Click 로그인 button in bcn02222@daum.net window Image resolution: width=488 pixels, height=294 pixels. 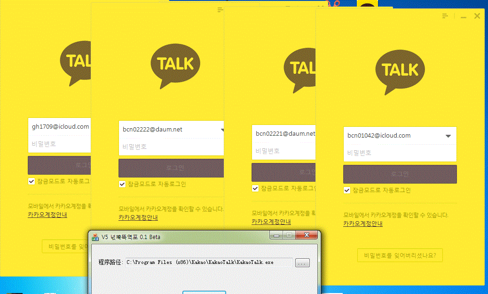171,168
